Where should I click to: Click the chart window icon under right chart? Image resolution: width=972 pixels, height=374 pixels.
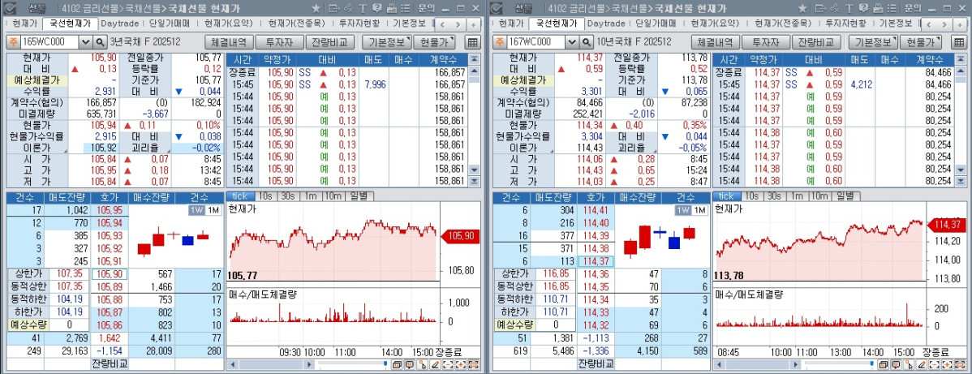pyautogui.click(x=883, y=365)
